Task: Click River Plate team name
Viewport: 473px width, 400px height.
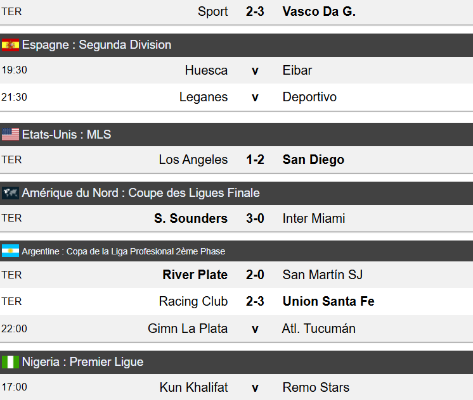Action: (195, 275)
